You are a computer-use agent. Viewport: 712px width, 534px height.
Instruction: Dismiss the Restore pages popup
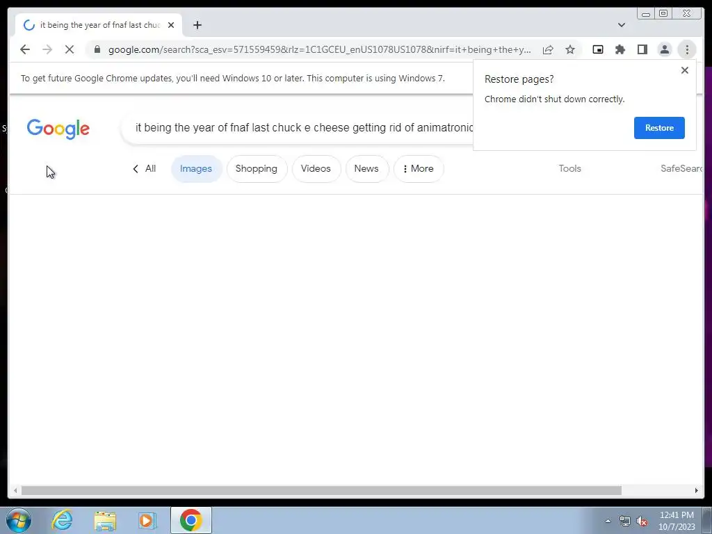[x=685, y=70]
